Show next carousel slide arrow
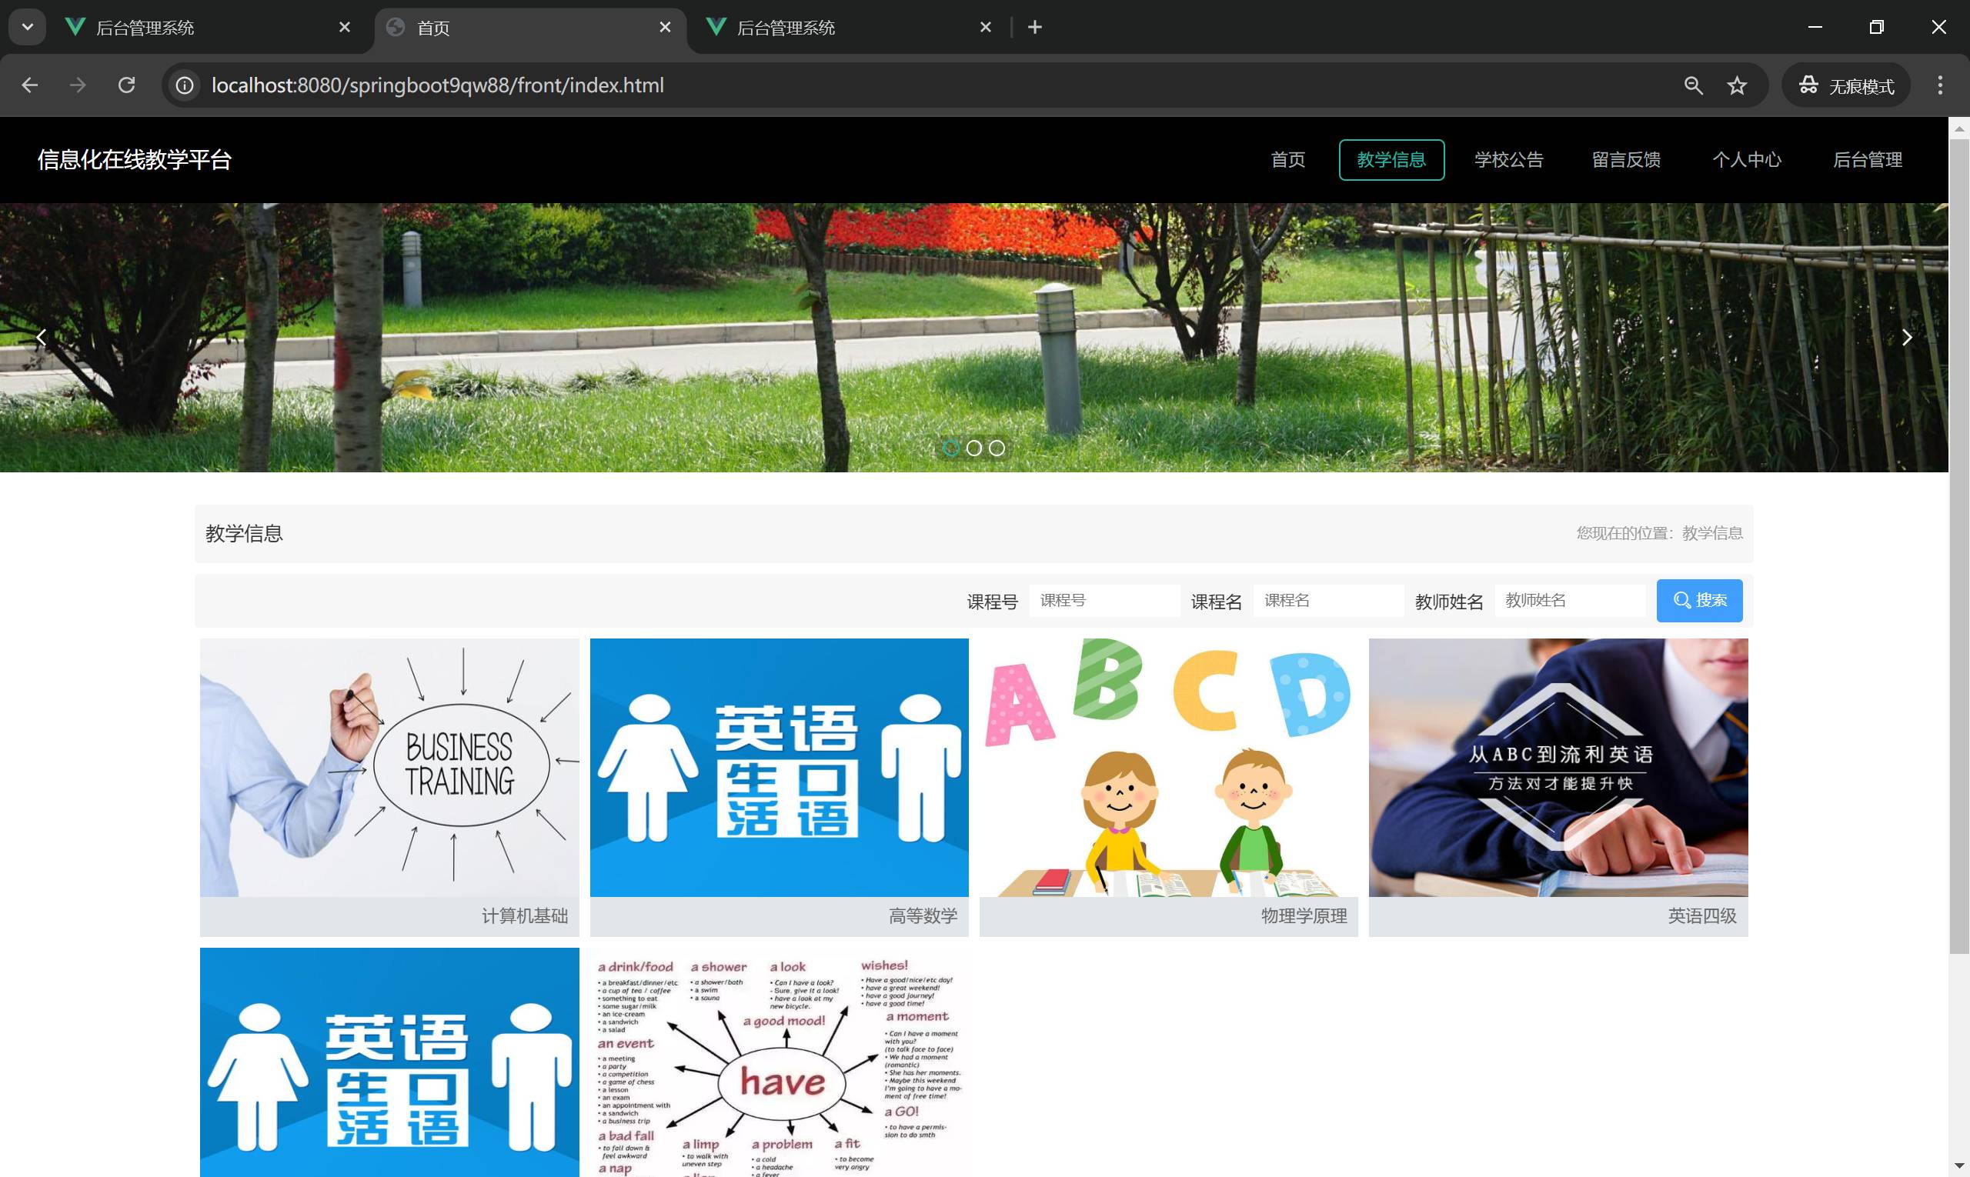Screen dimensions: 1970x1177 pos(1907,337)
